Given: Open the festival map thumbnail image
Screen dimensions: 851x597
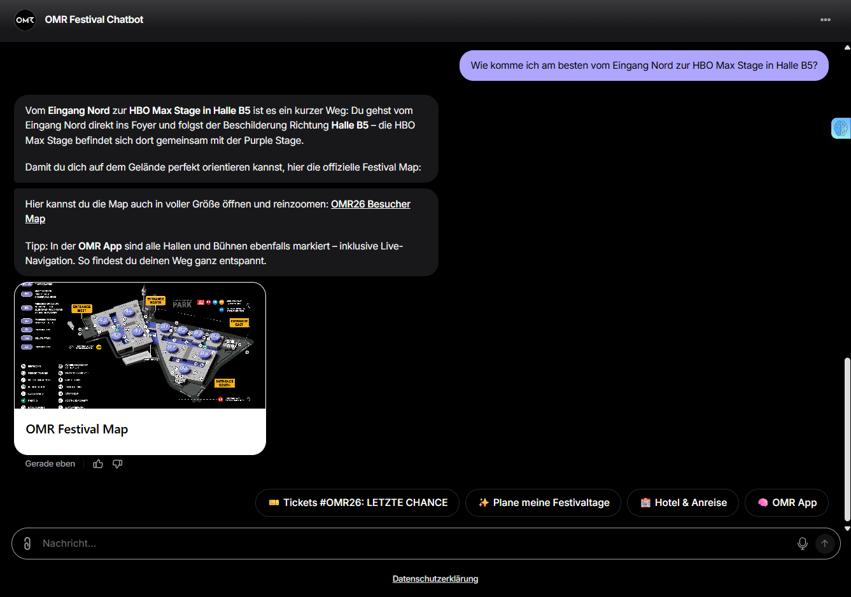Looking at the screenshot, I should click(x=140, y=346).
